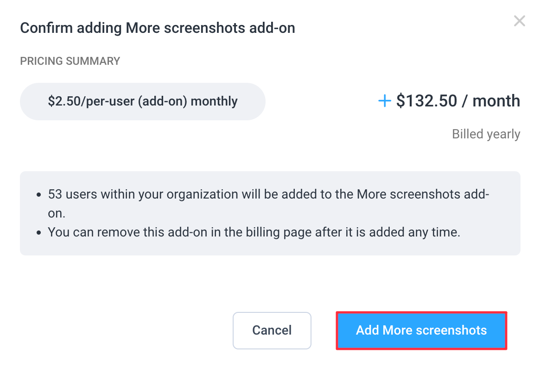Click the blue plus icon beside the price
This screenshot has height=373, width=546.
click(385, 101)
